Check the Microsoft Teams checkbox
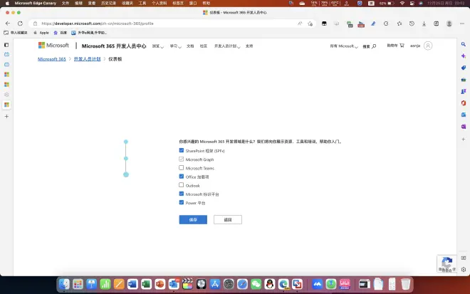Screen dimensions: 470x294 coord(182,168)
